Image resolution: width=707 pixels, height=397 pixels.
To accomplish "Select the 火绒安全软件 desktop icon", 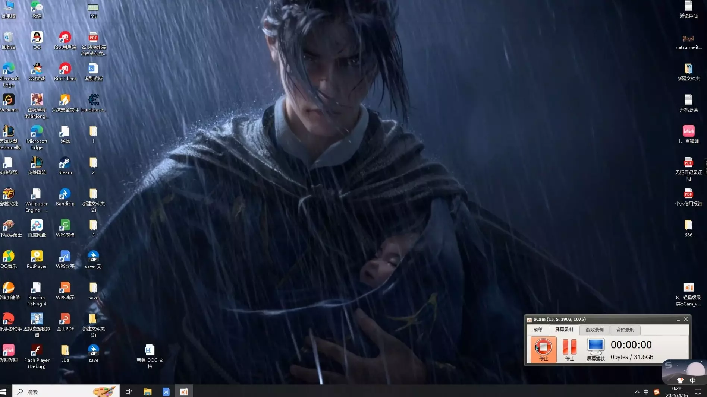I will click(65, 103).
